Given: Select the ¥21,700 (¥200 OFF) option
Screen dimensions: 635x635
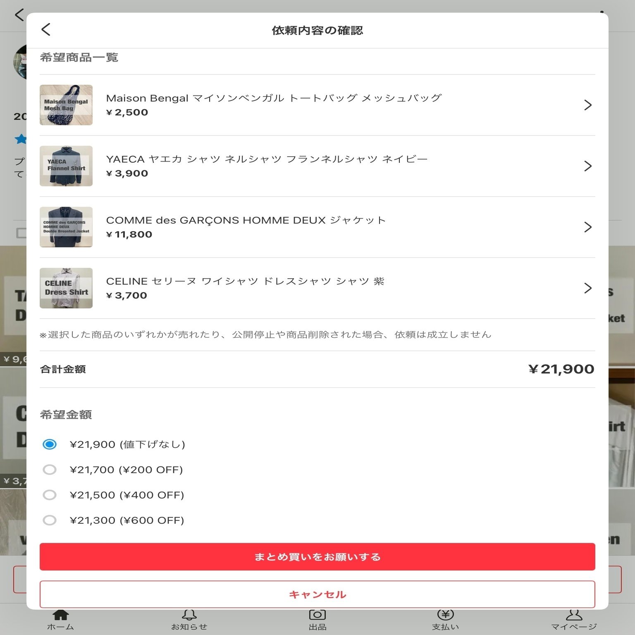Looking at the screenshot, I should point(50,470).
